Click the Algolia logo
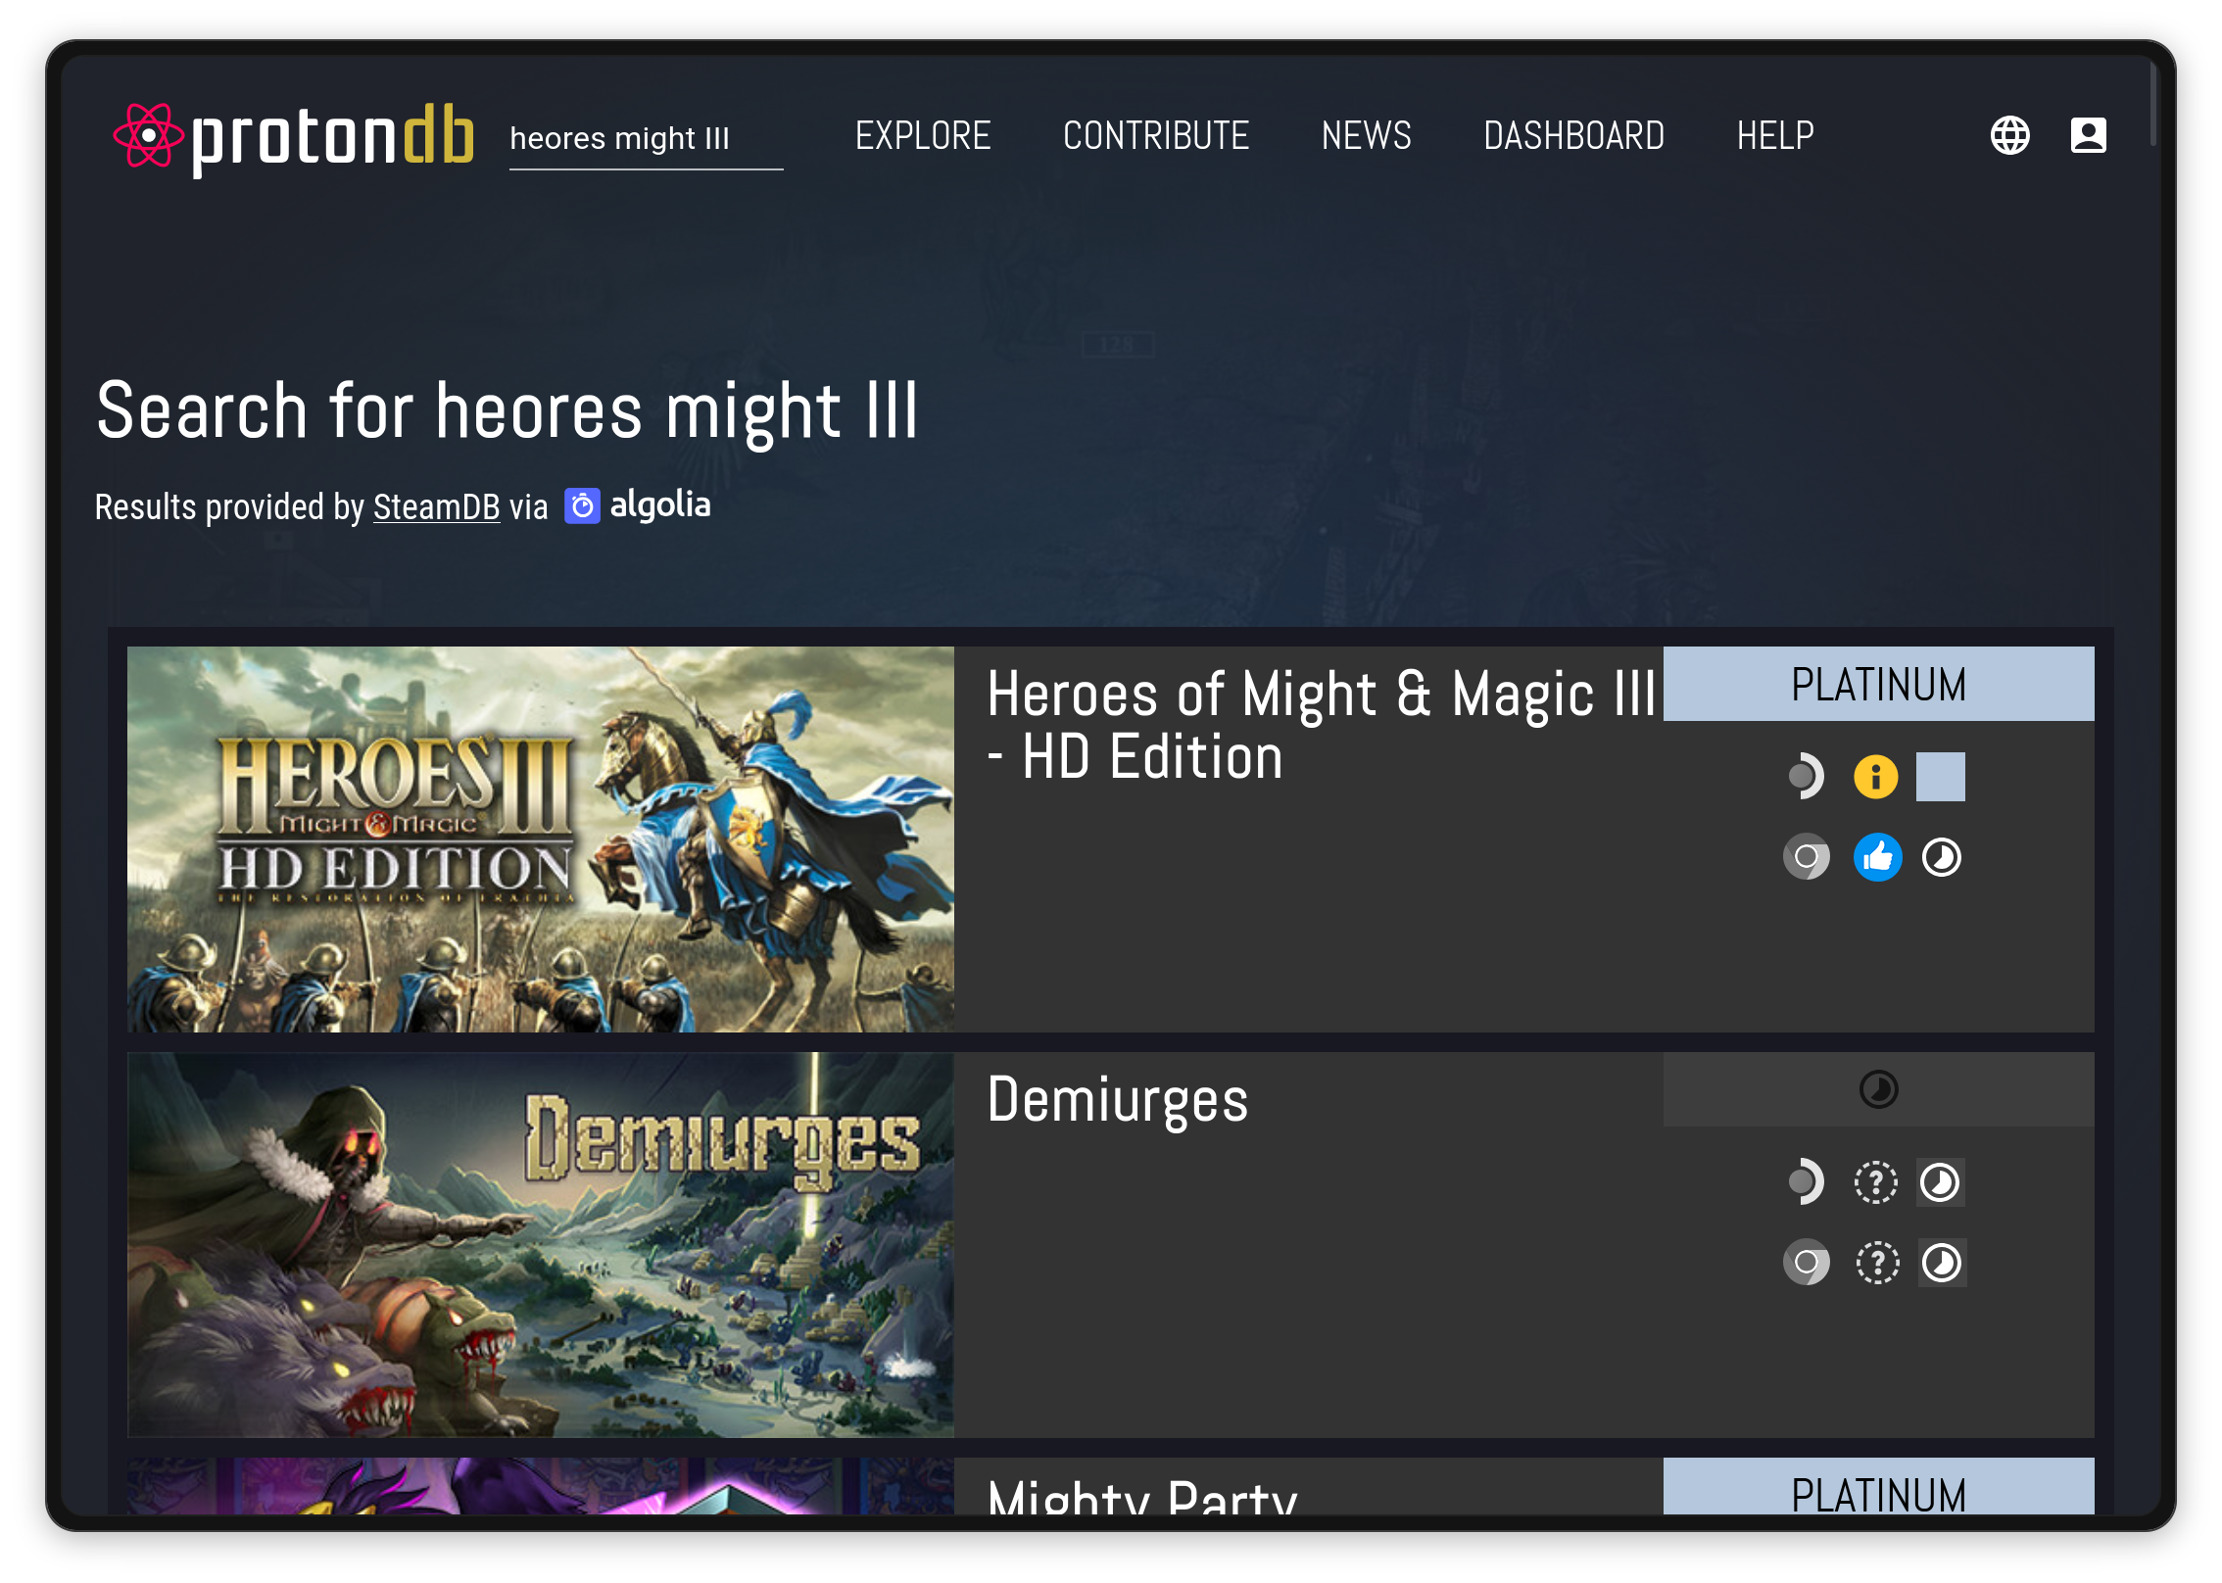Image resolution: width=2222 pixels, height=1583 pixels. pyautogui.click(x=638, y=505)
